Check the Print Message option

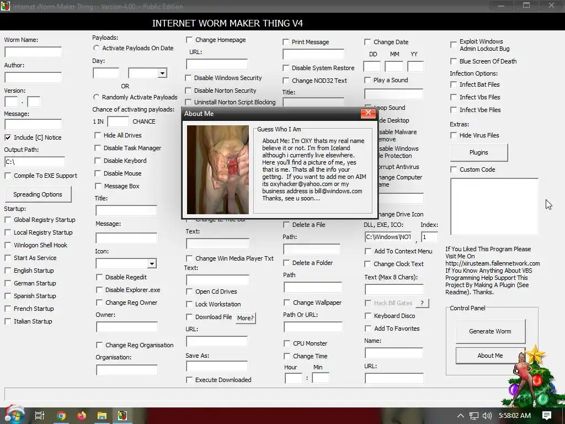pos(286,42)
